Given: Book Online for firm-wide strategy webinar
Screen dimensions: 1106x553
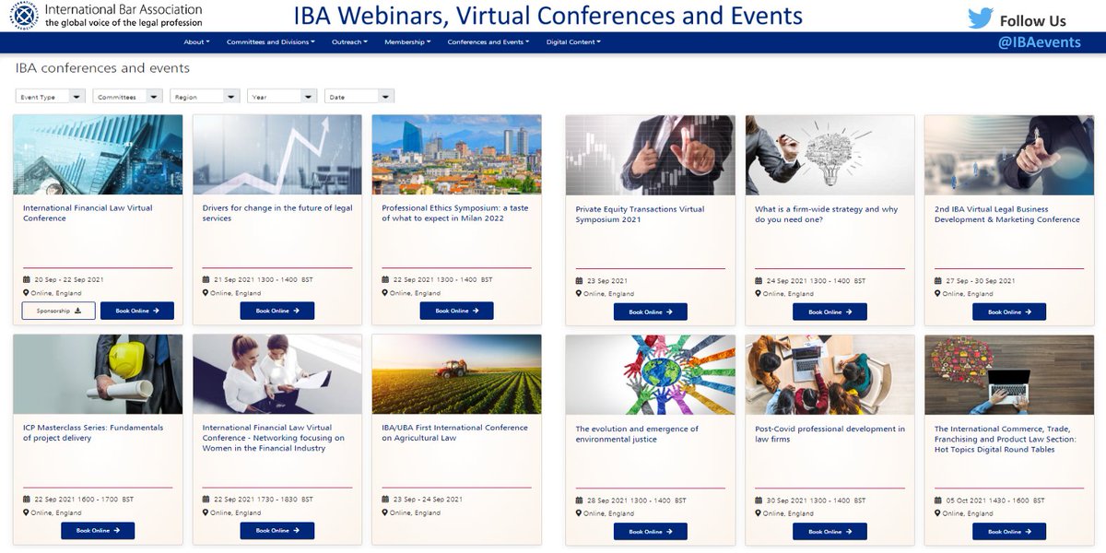Looking at the screenshot, I should (829, 312).
